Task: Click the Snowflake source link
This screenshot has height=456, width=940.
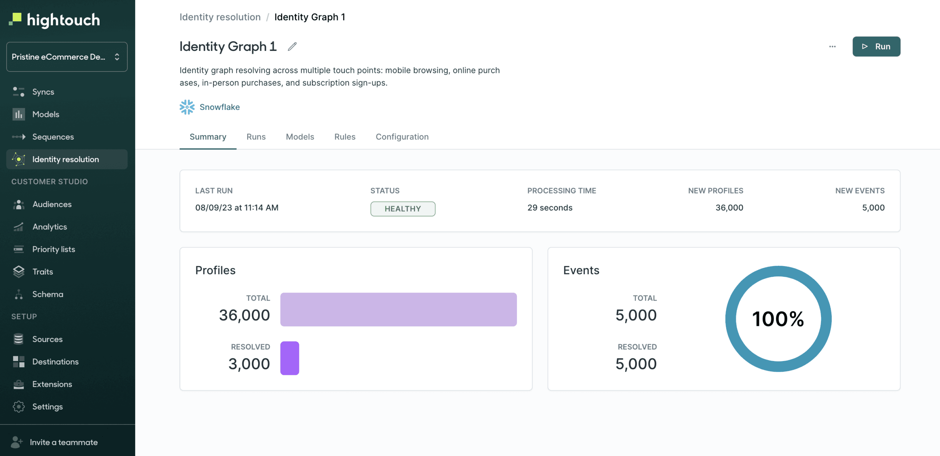Action: pyautogui.click(x=220, y=107)
